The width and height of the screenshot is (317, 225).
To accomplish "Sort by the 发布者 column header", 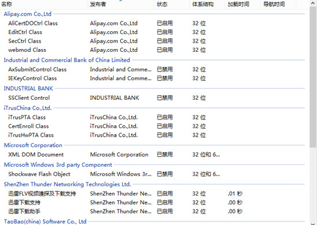I will point(121,4).
